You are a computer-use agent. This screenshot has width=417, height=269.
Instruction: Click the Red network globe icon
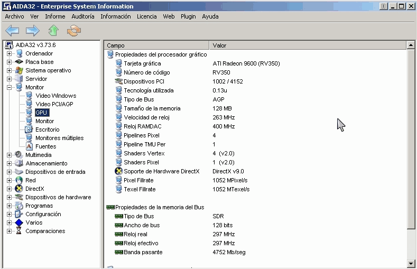(19, 180)
